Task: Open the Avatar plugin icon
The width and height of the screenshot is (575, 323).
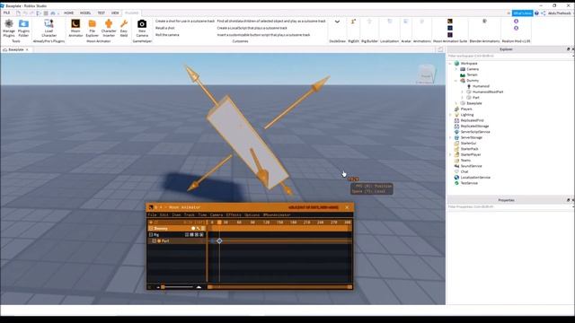Action: click(x=406, y=22)
